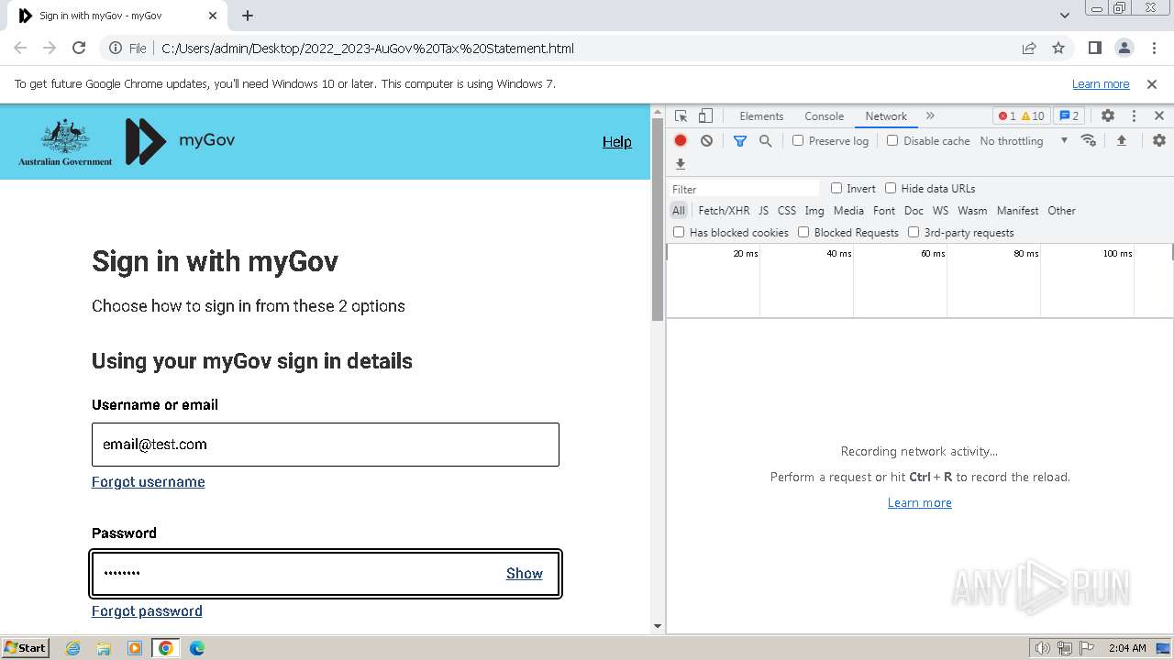Open DevTools network Learn more link
Viewport: 1174px width, 660px height.
pyautogui.click(x=920, y=502)
